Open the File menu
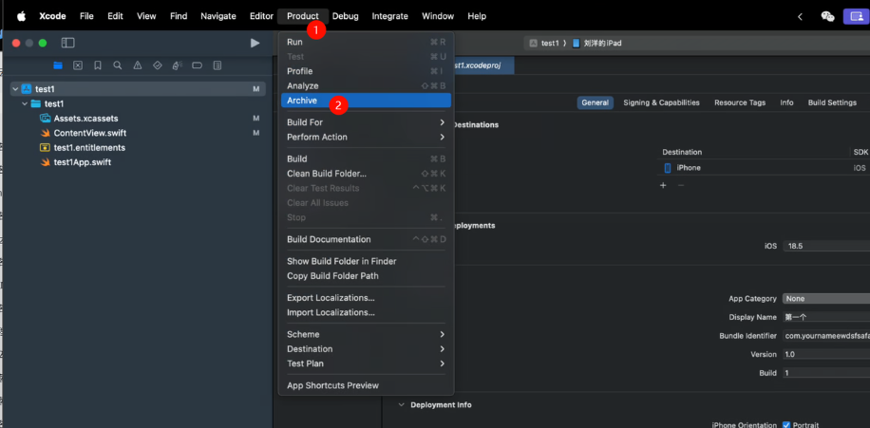The height and width of the screenshot is (428, 870). point(86,16)
